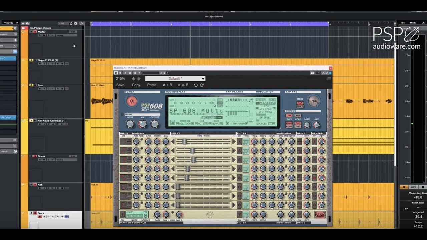The image size is (427, 240).
Task: Click tap 1 delay time slider handle
Action: (x=184, y=142)
